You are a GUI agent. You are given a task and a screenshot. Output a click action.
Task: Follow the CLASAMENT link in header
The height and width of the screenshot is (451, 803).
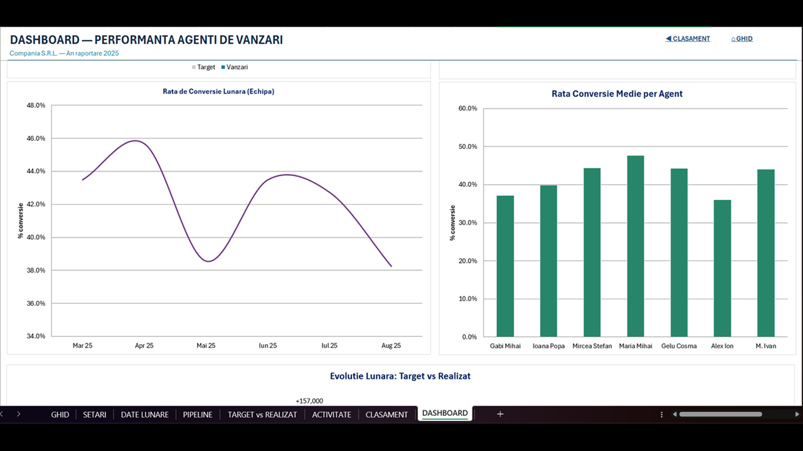tap(688, 39)
